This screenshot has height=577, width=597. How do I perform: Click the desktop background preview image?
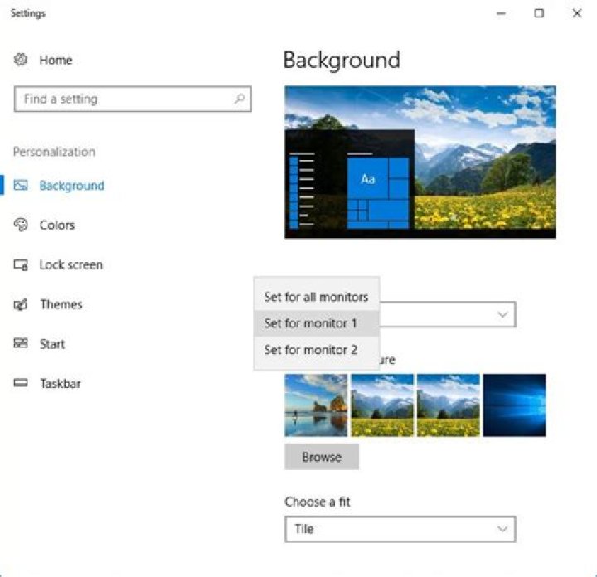point(420,162)
